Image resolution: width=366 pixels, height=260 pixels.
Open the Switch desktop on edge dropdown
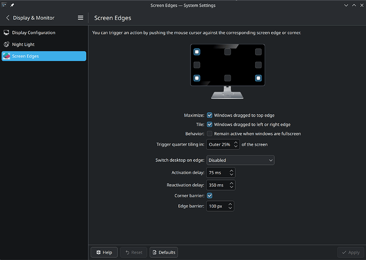click(x=241, y=160)
